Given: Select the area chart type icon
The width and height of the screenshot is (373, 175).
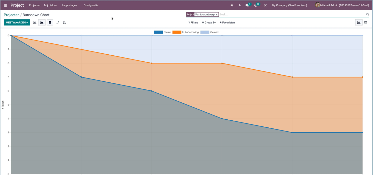Looking at the screenshot, I should (42, 23).
